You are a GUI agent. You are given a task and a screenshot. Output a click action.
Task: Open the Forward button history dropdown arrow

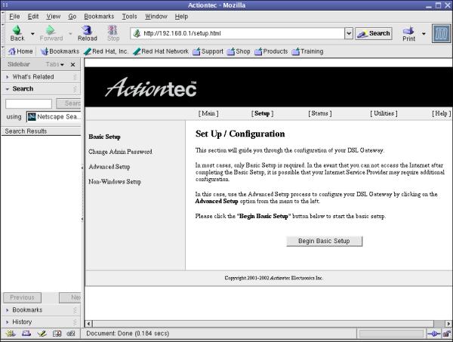click(70, 34)
